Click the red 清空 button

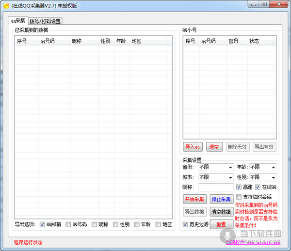point(214,147)
